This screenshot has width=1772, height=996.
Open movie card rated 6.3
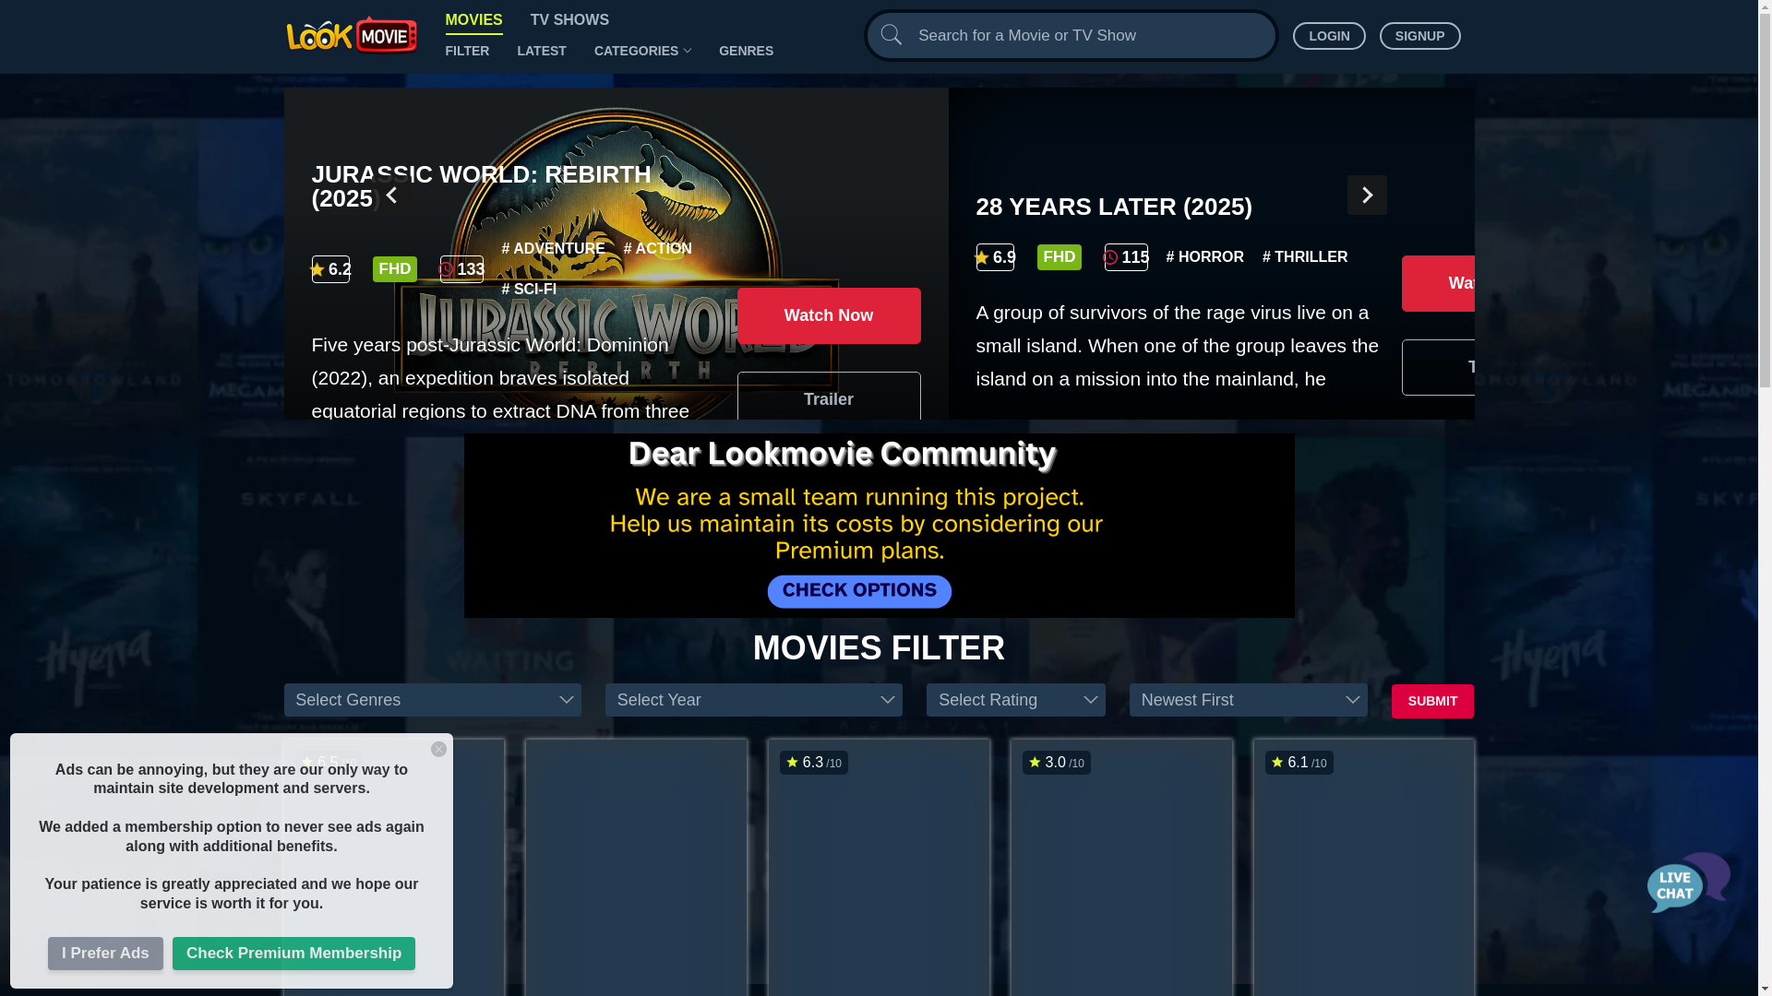pyautogui.click(x=879, y=867)
